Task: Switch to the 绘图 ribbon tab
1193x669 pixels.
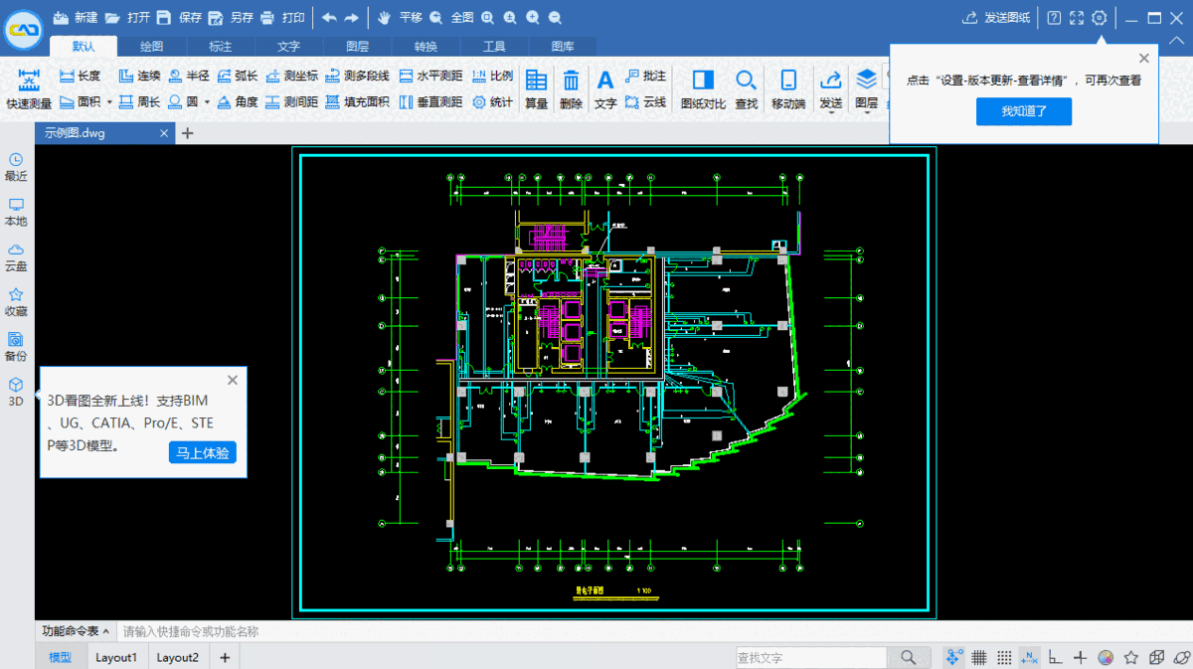Action: [152, 45]
